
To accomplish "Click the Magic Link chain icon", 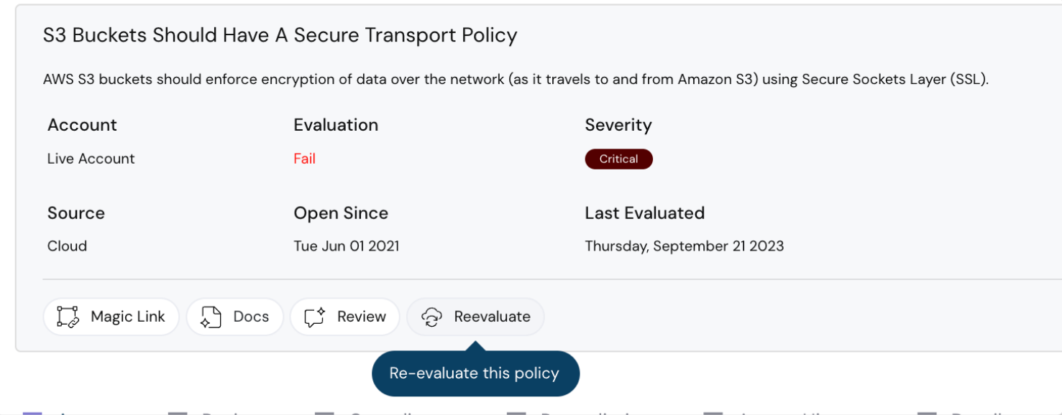I will 68,317.
